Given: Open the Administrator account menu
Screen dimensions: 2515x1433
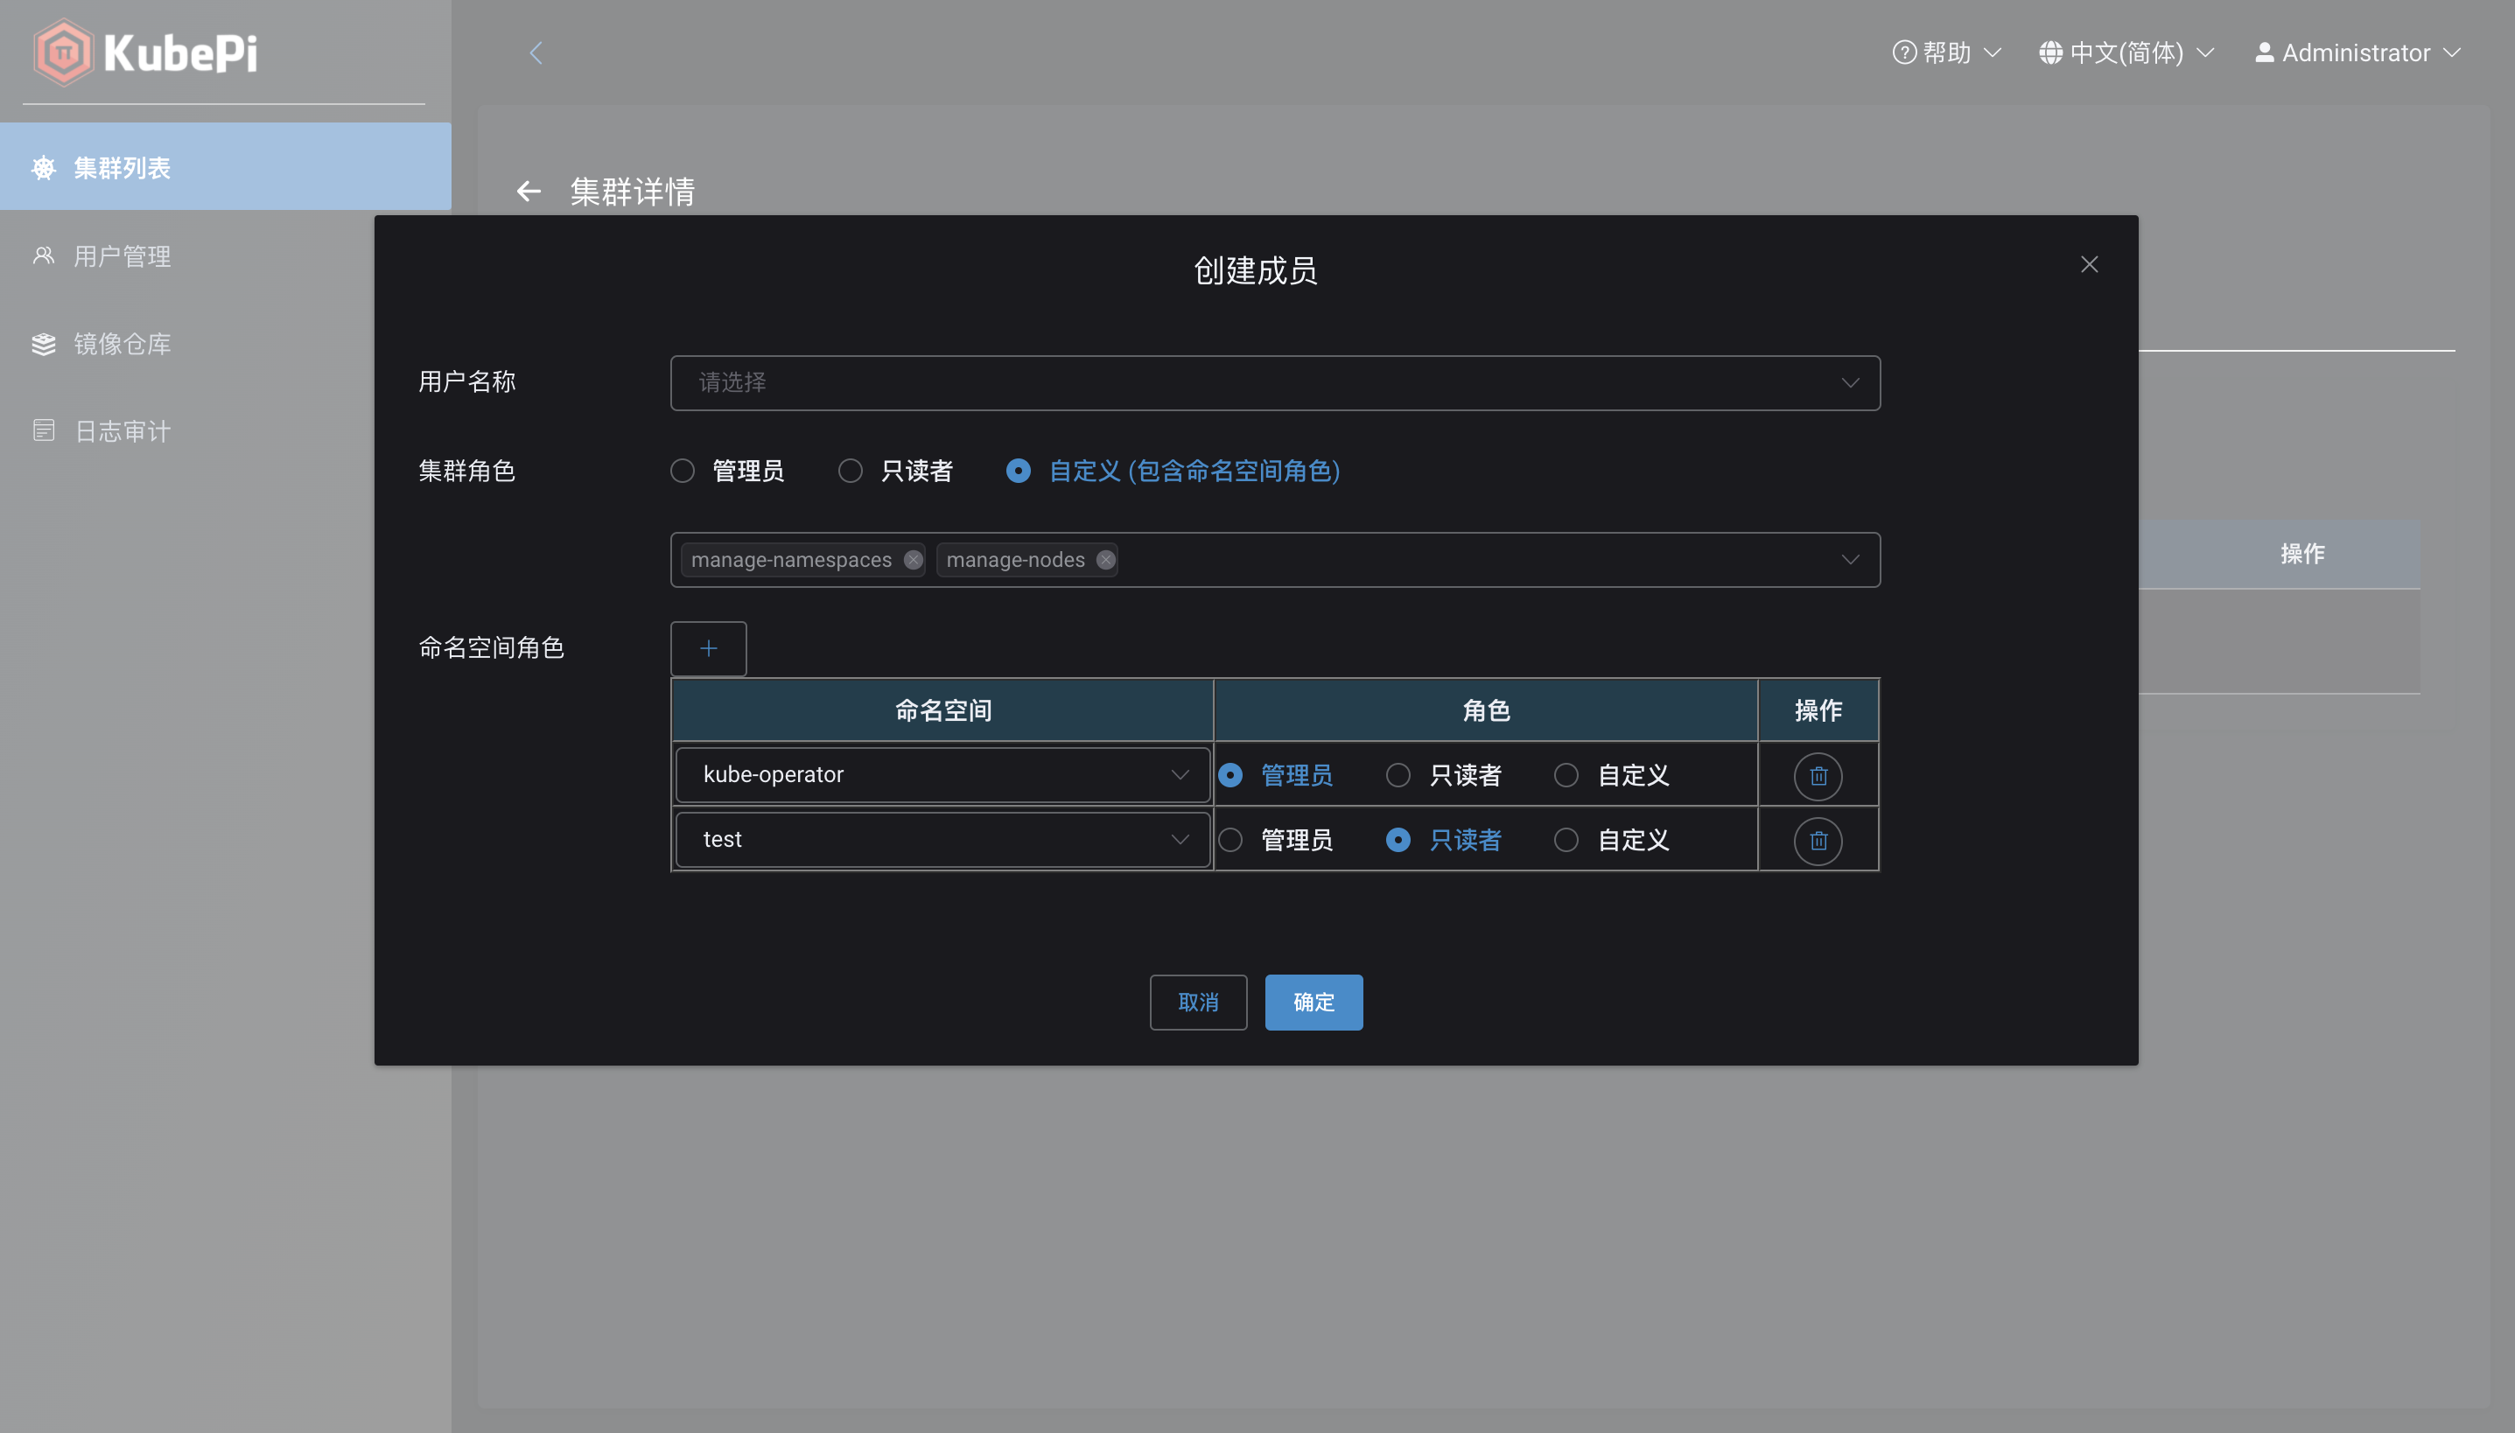Looking at the screenshot, I should (2357, 52).
